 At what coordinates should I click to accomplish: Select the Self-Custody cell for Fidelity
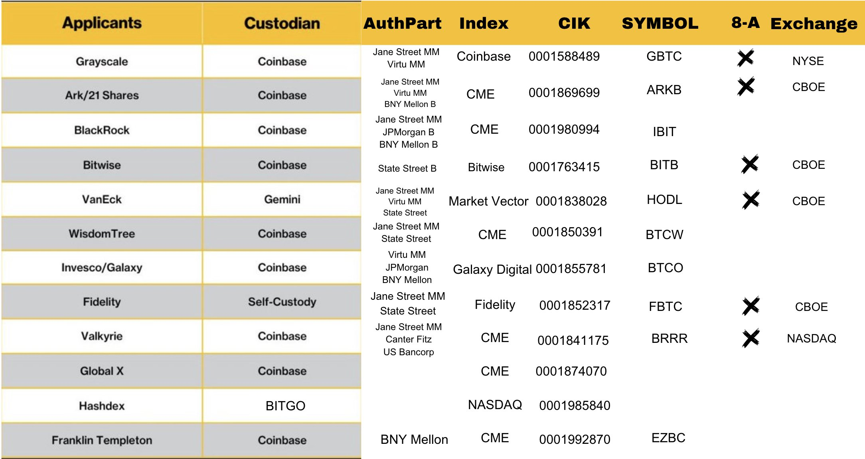tap(282, 302)
